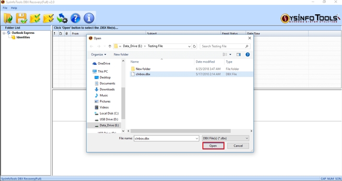The width and height of the screenshot is (342, 181).
Task: Click the second envelope checkmark toolbar icon
Action: (48, 18)
